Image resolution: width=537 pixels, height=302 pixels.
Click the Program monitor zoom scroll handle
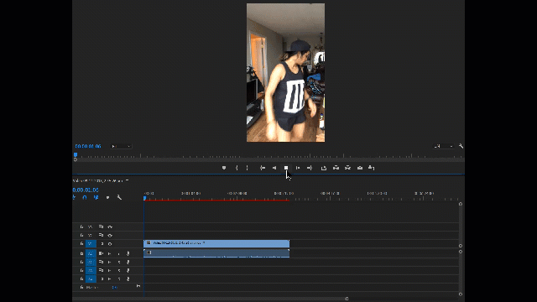tap(76, 160)
